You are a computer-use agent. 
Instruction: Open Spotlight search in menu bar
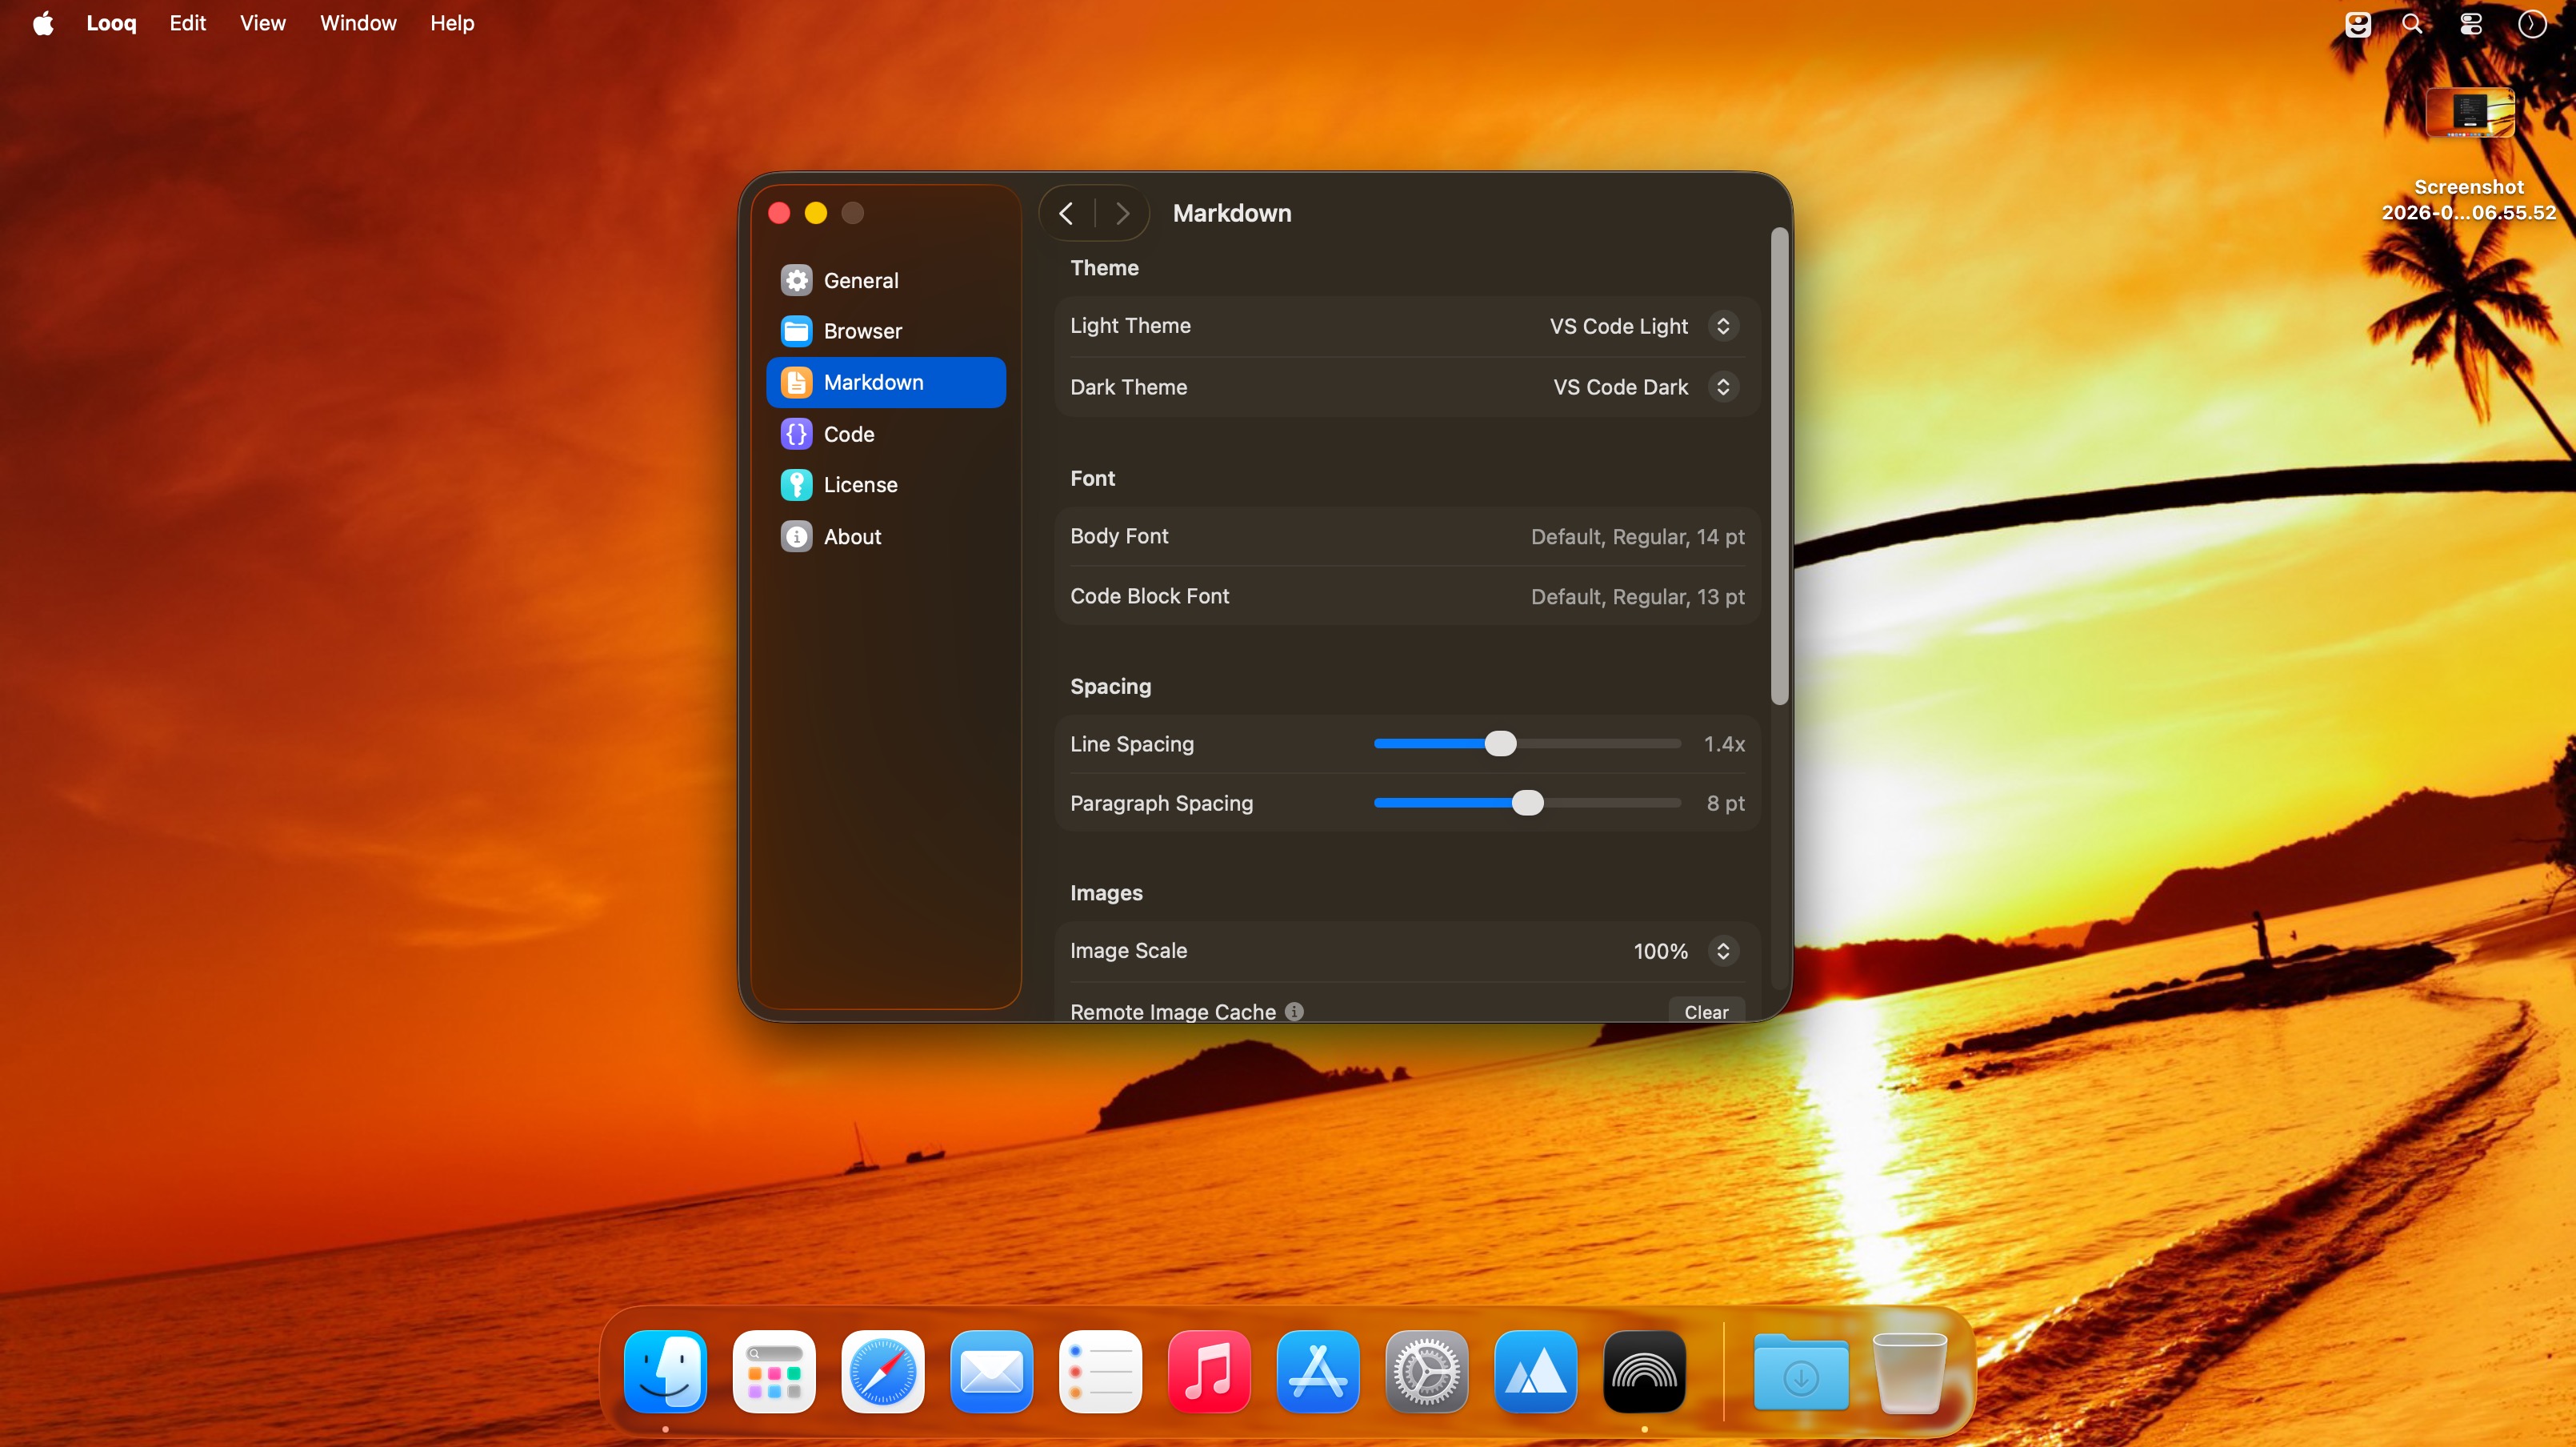click(2412, 23)
